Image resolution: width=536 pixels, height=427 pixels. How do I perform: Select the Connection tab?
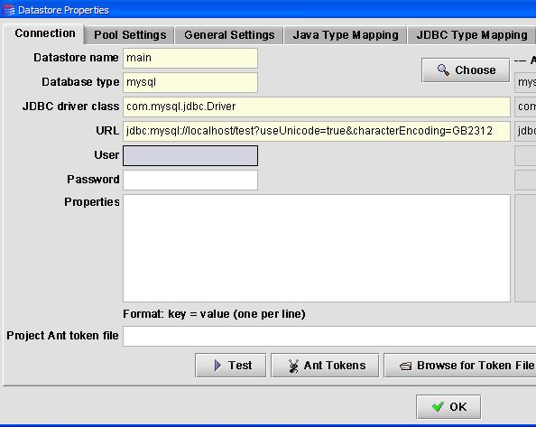(x=44, y=33)
